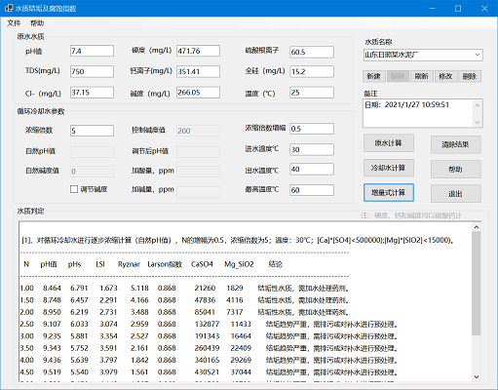
Task: Edit the 出水温度 field showing 40
Action: (312, 170)
